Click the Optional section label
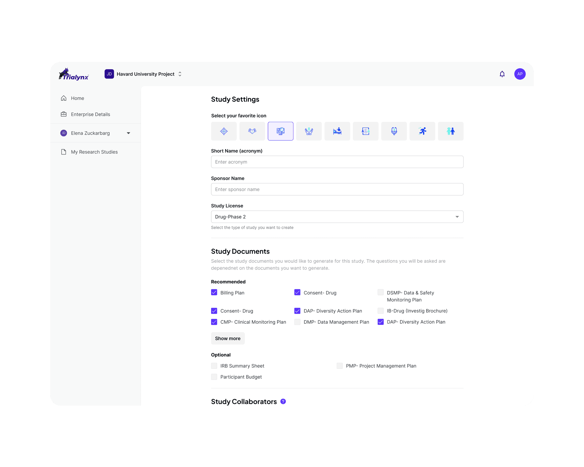The height and width of the screenshot is (467, 584). point(221,355)
